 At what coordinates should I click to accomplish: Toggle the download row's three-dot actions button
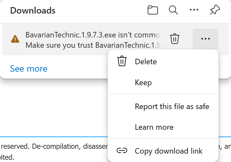click(205, 39)
